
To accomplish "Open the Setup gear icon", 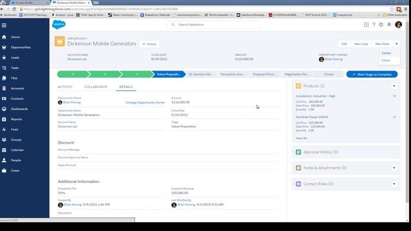I will 381,24.
